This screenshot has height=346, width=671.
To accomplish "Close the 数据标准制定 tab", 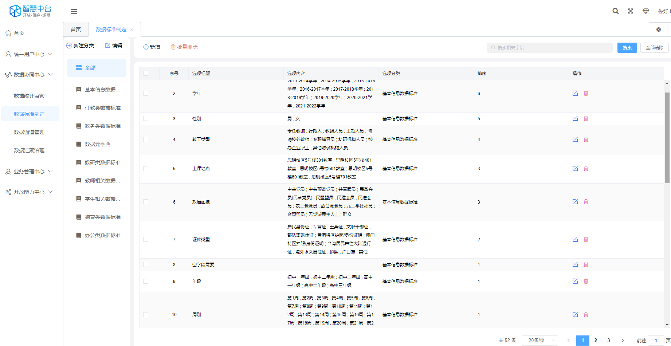I will click(x=132, y=30).
